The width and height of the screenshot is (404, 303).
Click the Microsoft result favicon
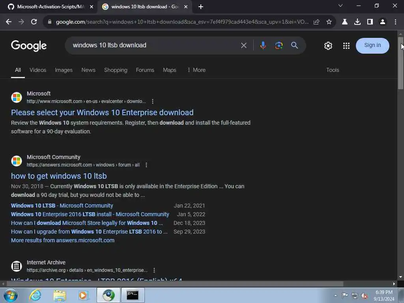pos(17,97)
